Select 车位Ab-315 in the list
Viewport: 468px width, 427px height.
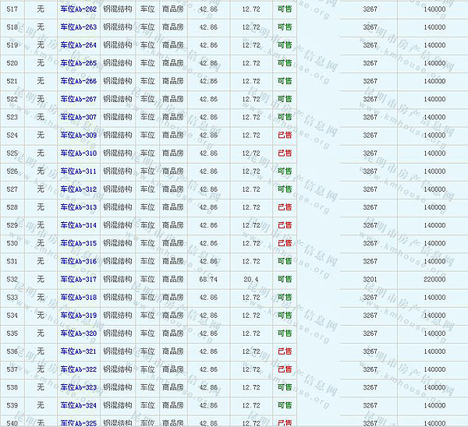(x=79, y=243)
